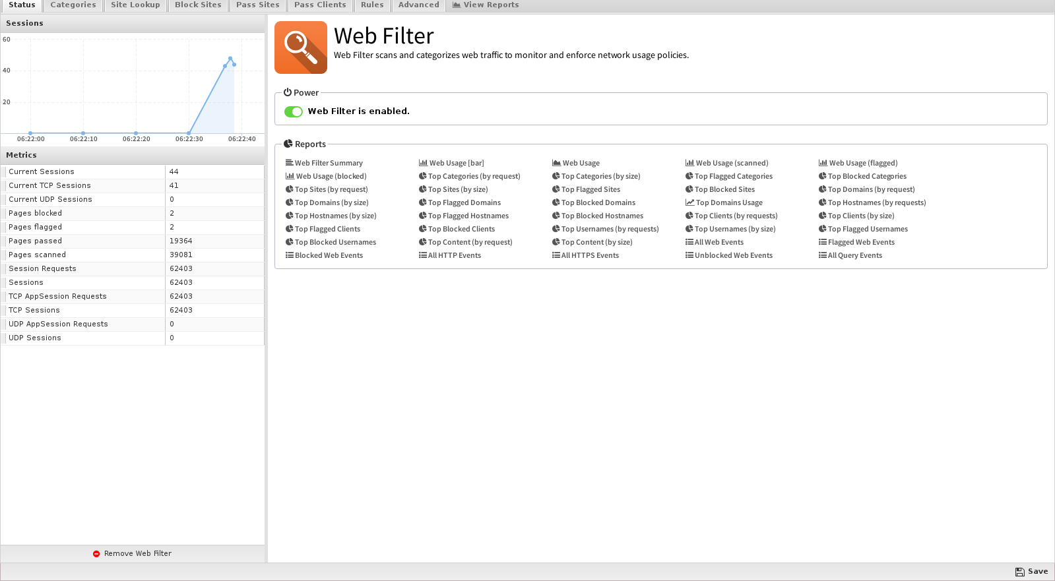Switch to the Categories tab
The height and width of the screenshot is (581, 1055).
(73, 5)
